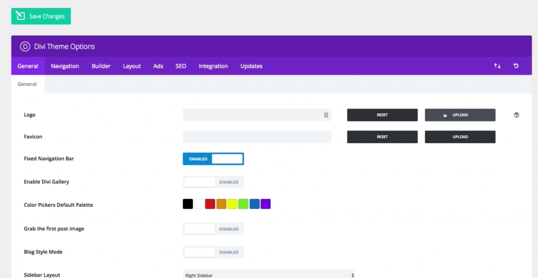
Task: Open the Sidebar Layout dropdown
Action: click(268, 275)
